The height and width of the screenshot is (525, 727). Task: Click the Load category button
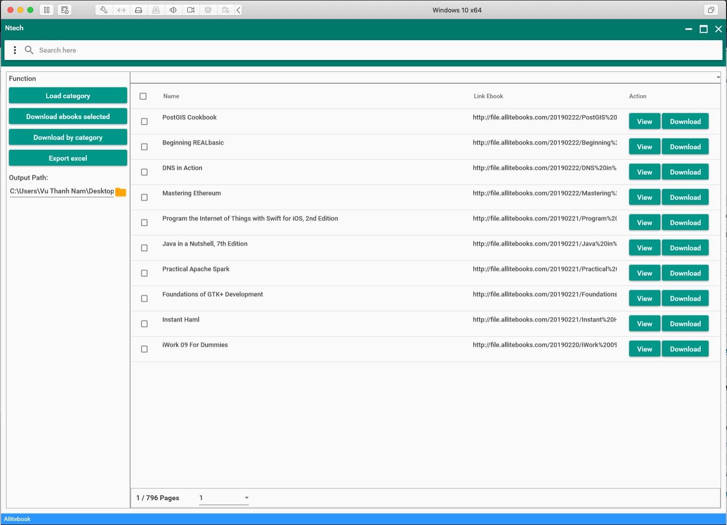68,96
